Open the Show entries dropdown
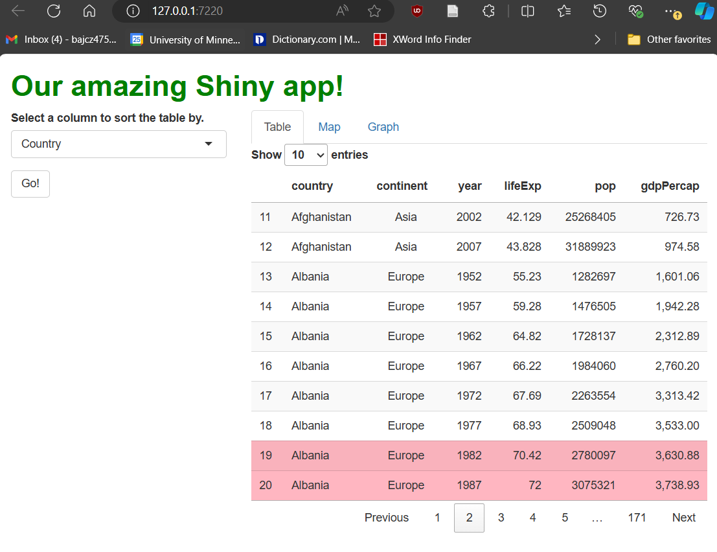The width and height of the screenshot is (717, 552). tap(306, 155)
